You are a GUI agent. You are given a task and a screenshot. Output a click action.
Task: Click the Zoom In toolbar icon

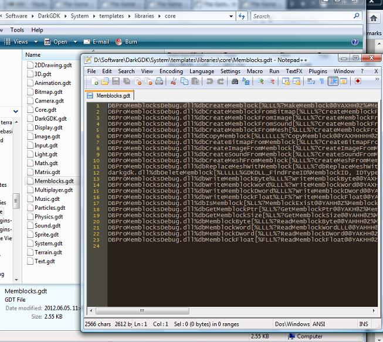point(260,81)
